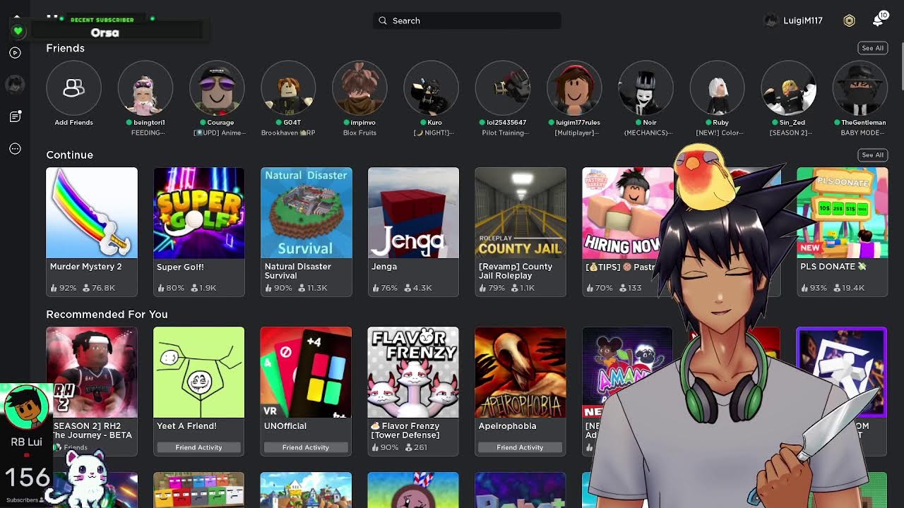Click the Friends section heading
Viewport: 904px width, 508px height.
point(65,48)
